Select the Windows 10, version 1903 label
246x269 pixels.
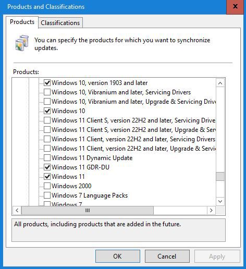point(100,83)
